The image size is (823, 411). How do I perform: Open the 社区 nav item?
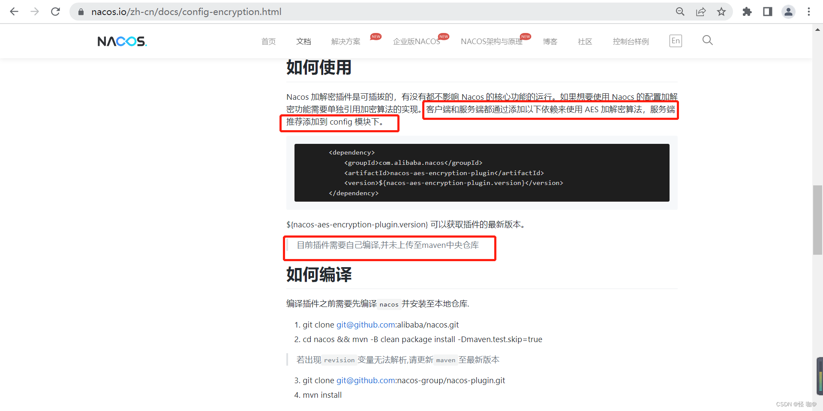pos(585,42)
